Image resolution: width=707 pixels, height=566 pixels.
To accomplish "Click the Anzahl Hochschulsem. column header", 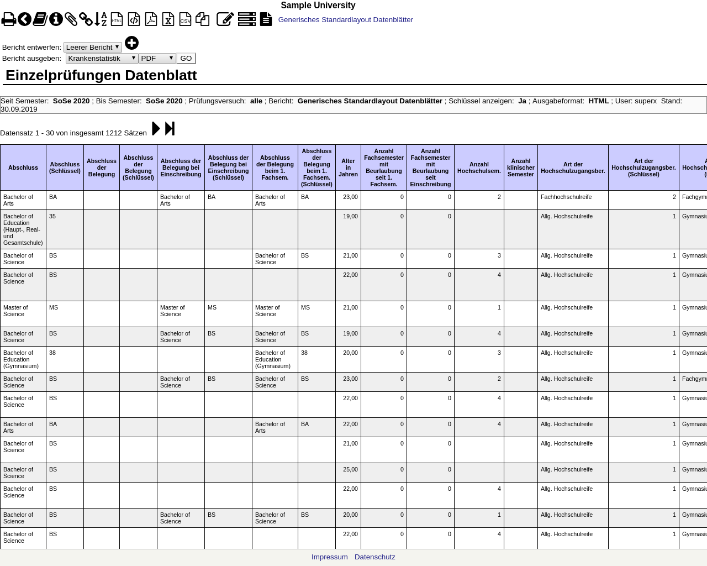I will [x=479, y=167].
